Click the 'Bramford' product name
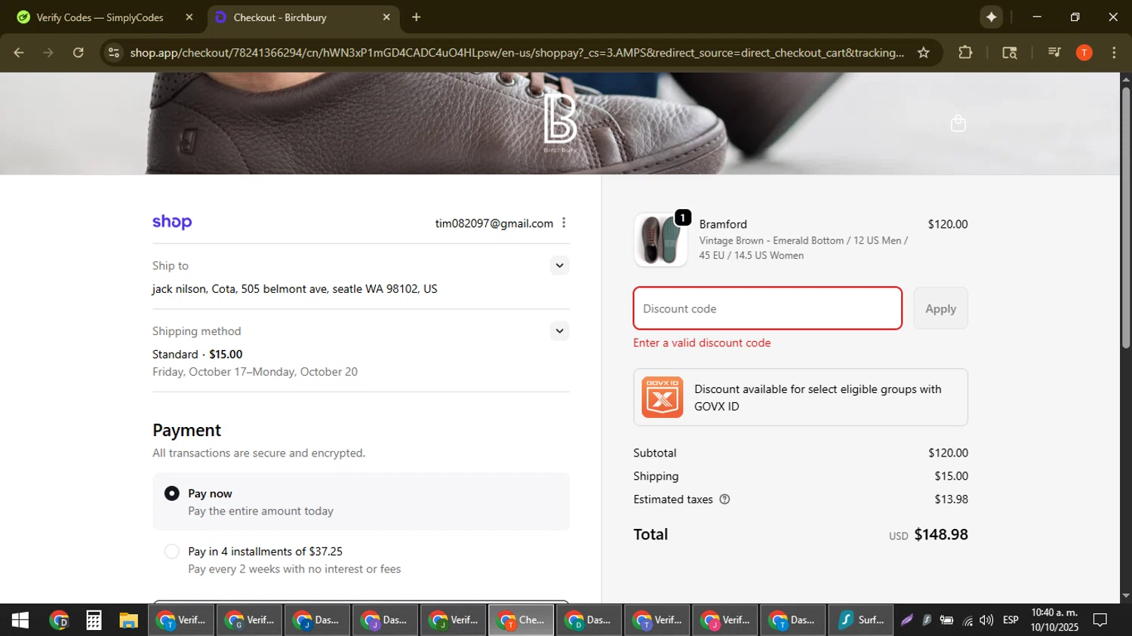 pos(723,224)
